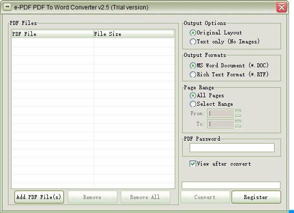Open the window system menu icon

click(x=7, y=7)
